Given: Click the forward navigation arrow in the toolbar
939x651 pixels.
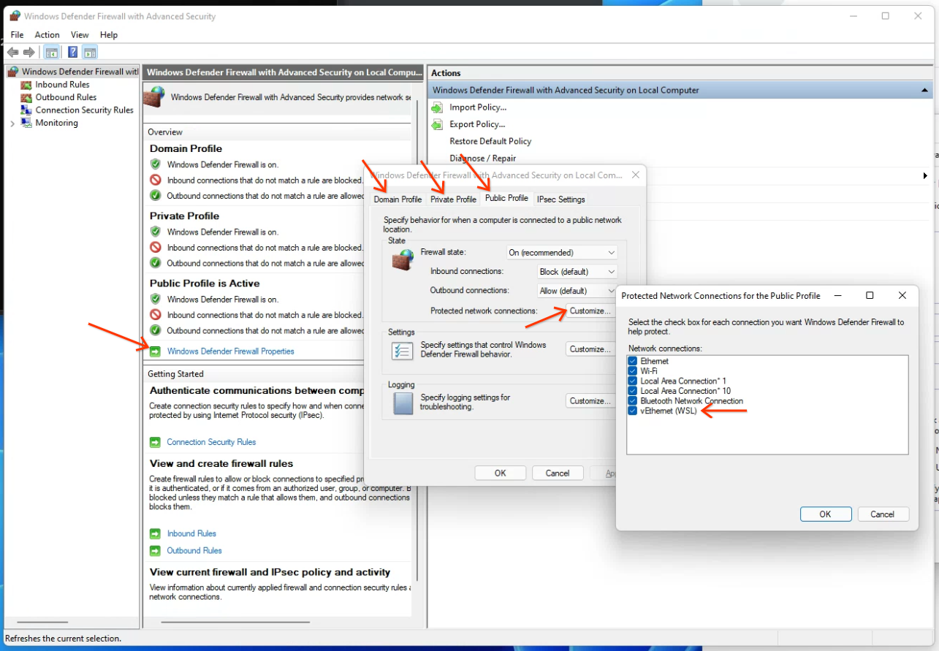Looking at the screenshot, I should (27, 52).
